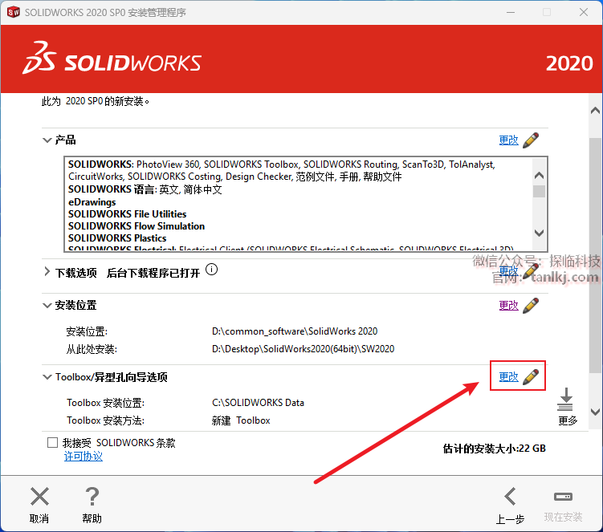Viewport: 603px width, 532px height.
Task: Click the pencil icon beside 安装位置 section
Action: point(531,306)
